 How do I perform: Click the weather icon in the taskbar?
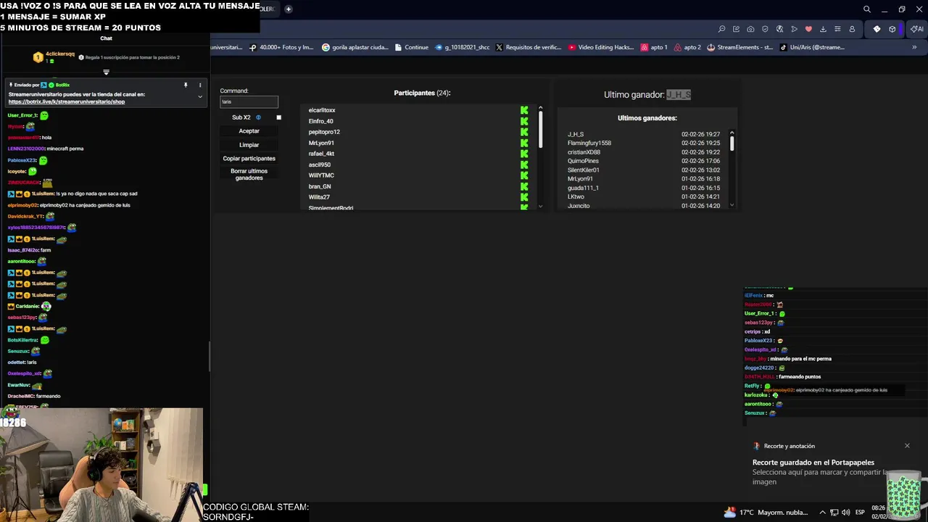(x=729, y=512)
